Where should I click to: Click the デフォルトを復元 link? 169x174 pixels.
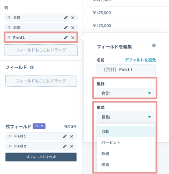click(x=140, y=60)
